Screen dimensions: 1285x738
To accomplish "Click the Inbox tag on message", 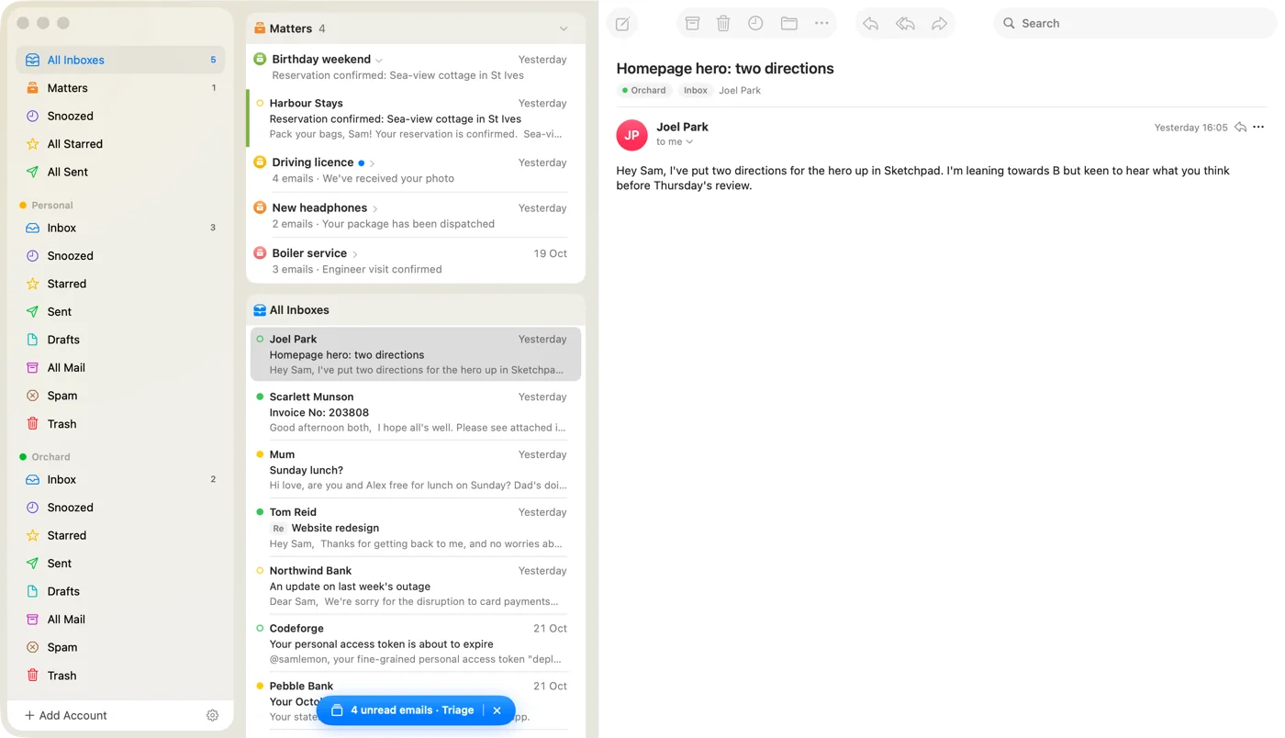I will pos(696,90).
